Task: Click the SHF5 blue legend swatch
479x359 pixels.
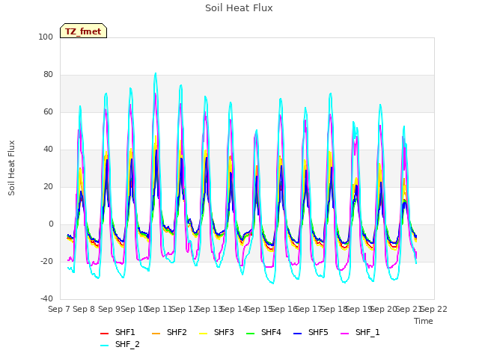Action: [297, 334]
